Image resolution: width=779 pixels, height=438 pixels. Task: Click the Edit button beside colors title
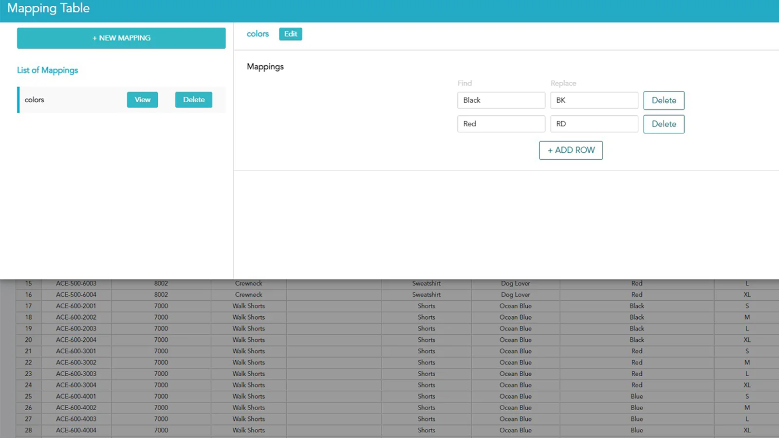[x=290, y=34]
